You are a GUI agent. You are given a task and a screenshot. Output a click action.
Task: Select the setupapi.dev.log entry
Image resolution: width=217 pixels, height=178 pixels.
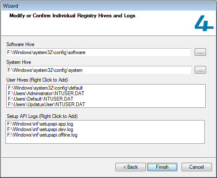[x=40, y=129]
